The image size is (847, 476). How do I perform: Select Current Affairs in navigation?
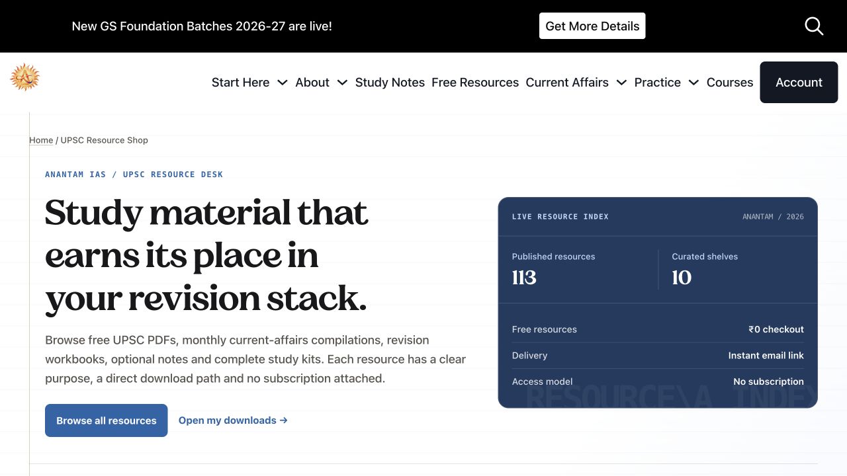point(567,83)
